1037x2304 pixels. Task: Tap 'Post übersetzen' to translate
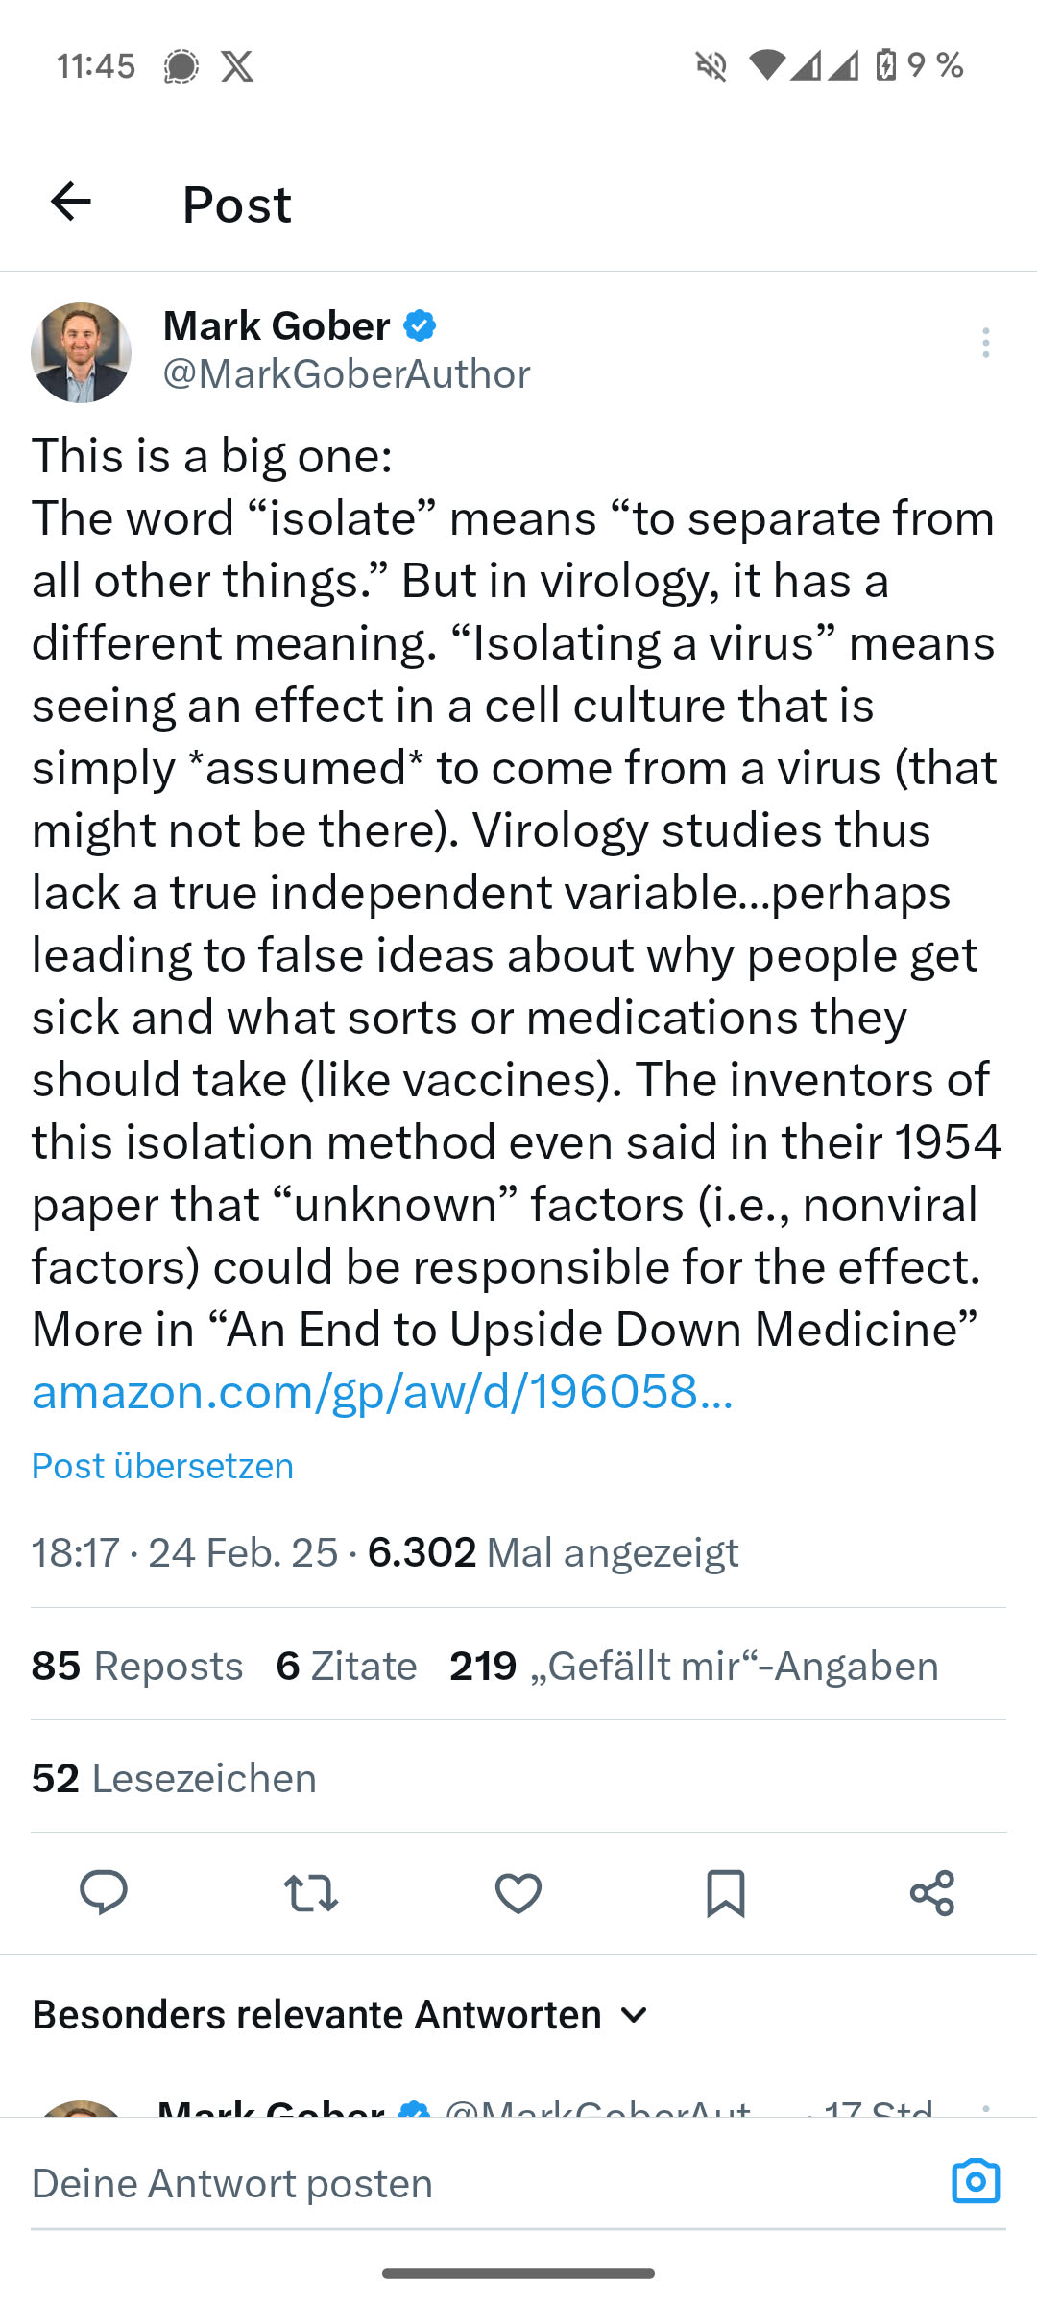click(163, 1466)
